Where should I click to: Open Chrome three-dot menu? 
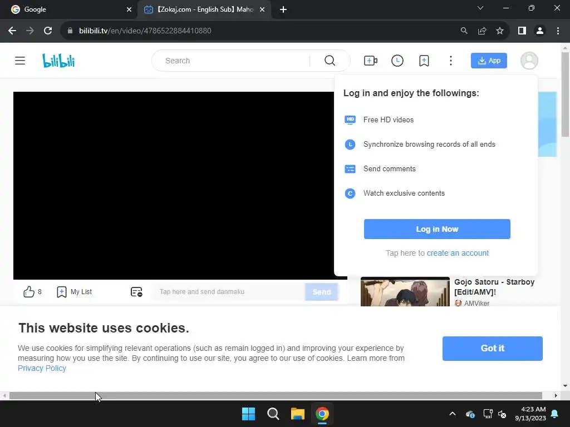click(x=558, y=31)
